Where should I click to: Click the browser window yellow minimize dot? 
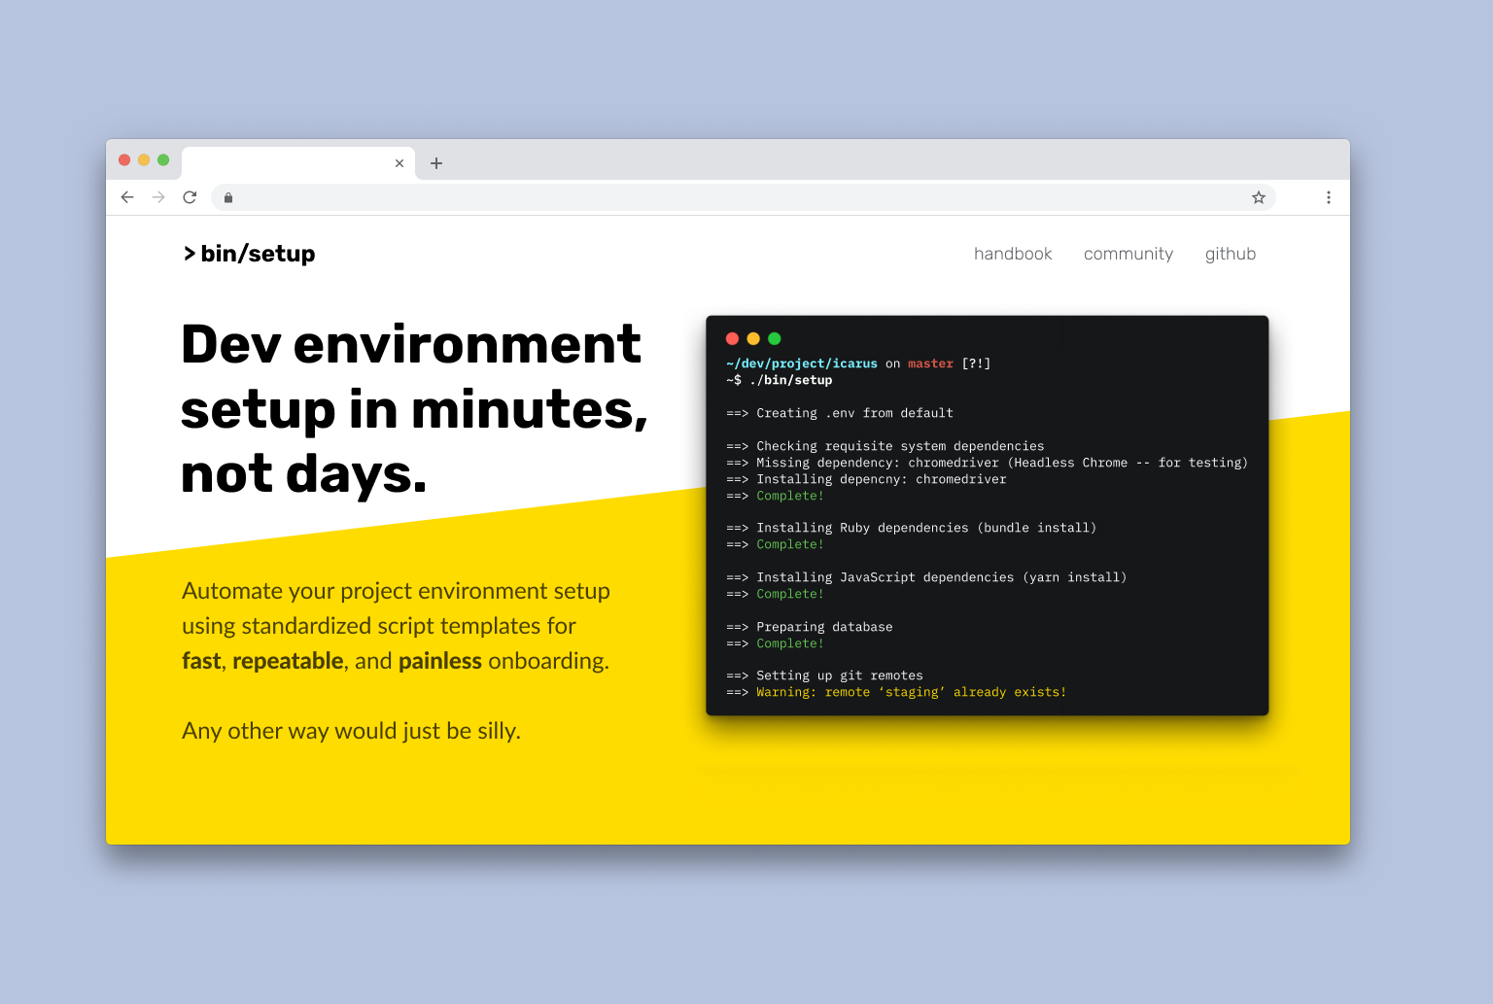click(x=144, y=159)
